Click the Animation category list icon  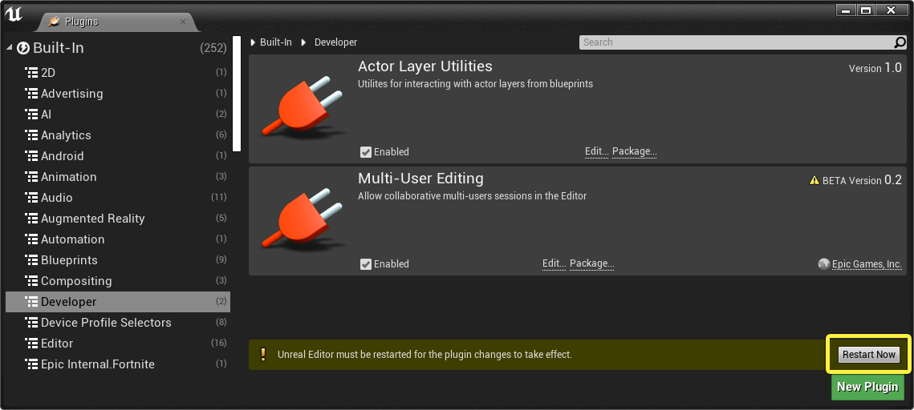pyautogui.click(x=31, y=177)
